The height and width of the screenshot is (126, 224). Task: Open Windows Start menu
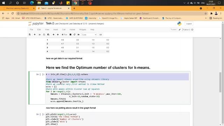click(x=3, y=3)
